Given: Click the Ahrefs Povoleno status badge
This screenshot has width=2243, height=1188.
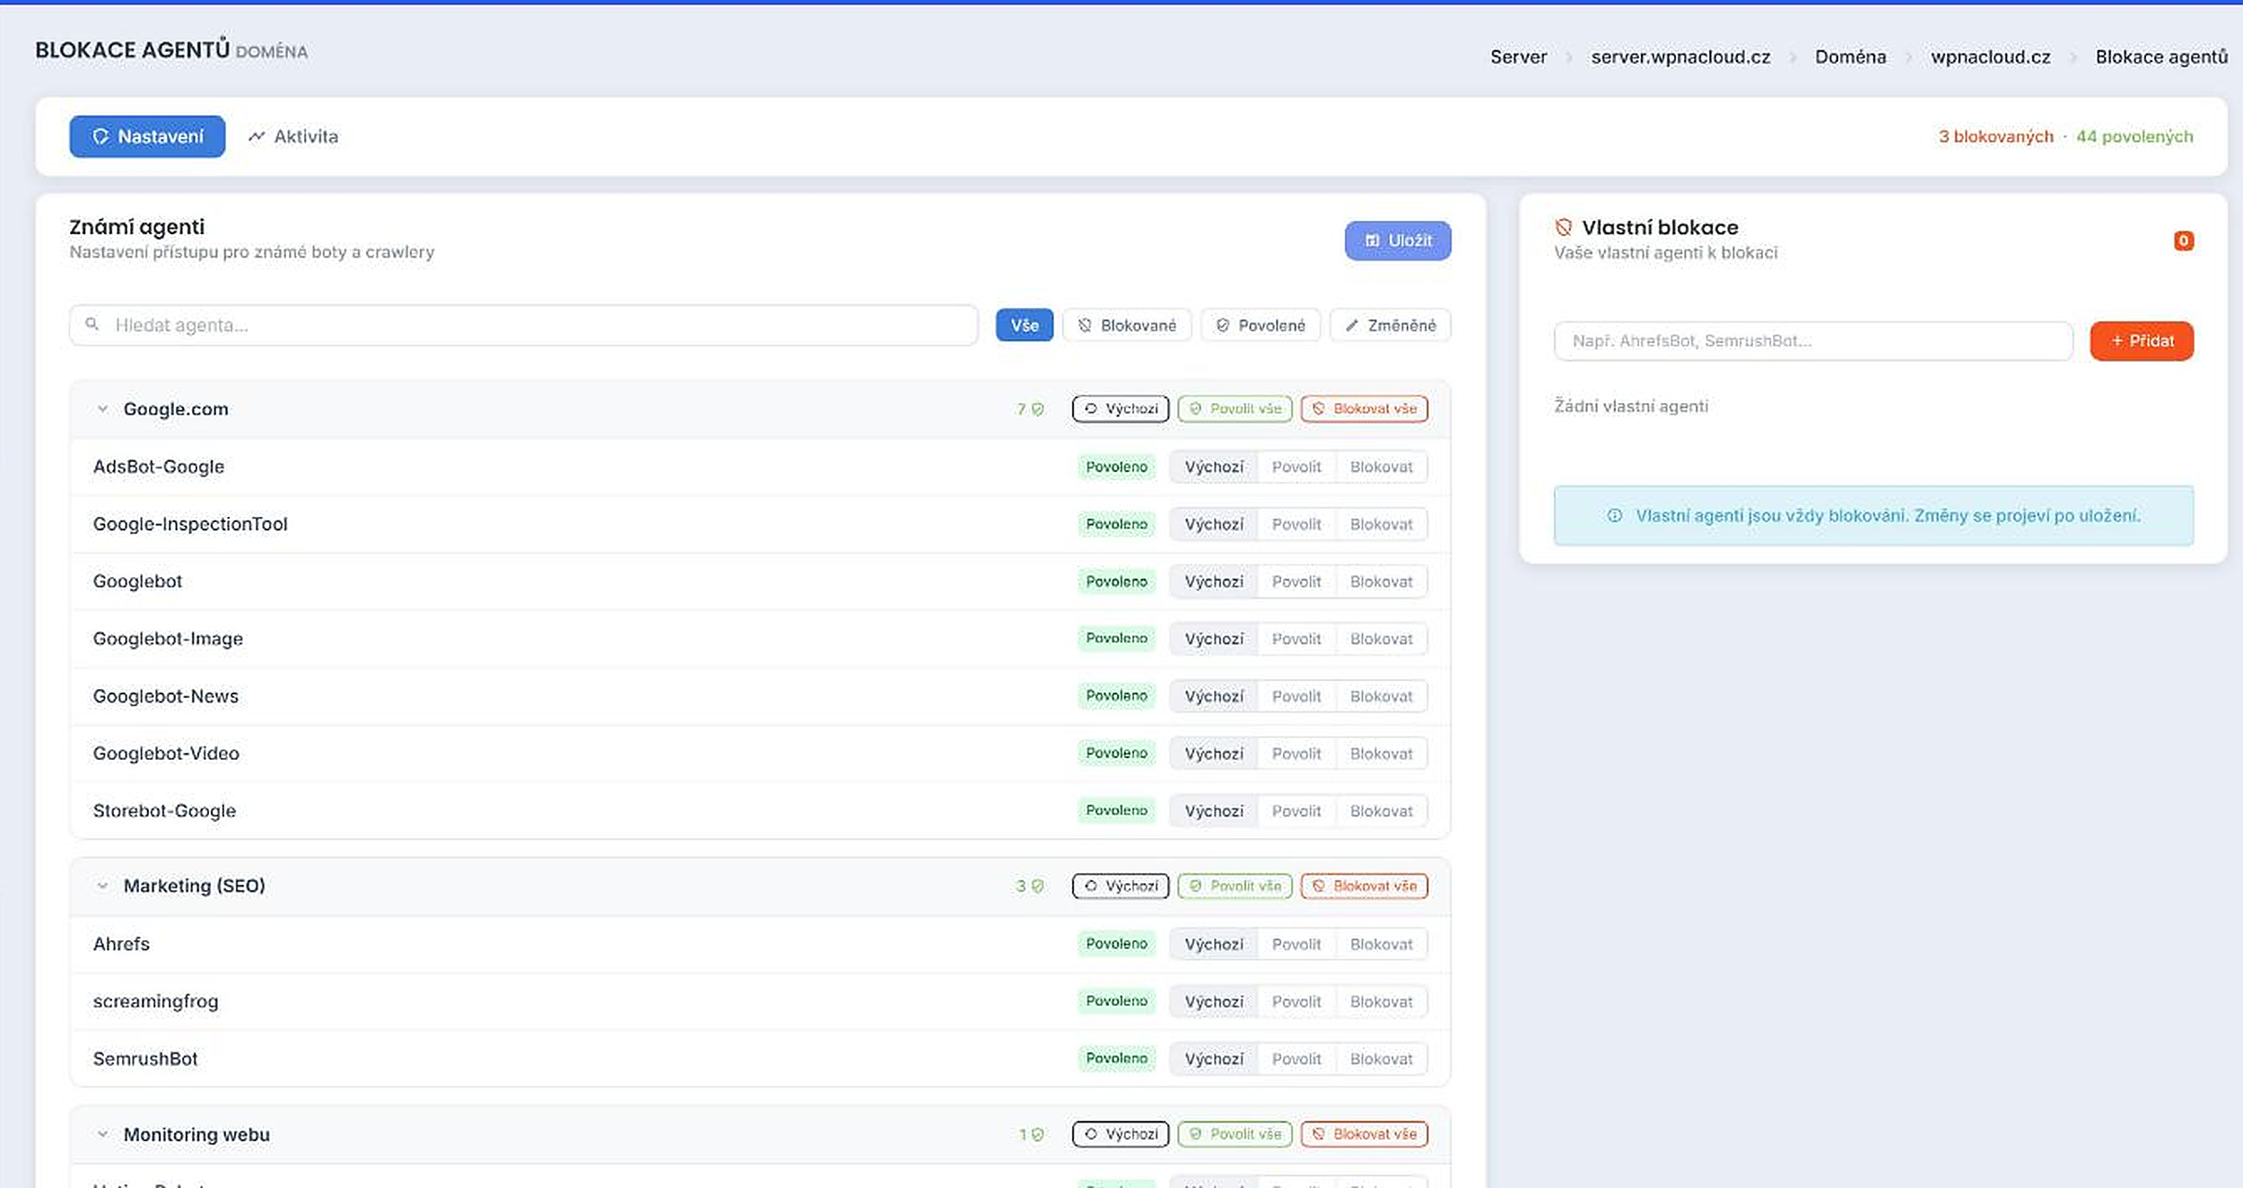Looking at the screenshot, I should click(x=1117, y=944).
